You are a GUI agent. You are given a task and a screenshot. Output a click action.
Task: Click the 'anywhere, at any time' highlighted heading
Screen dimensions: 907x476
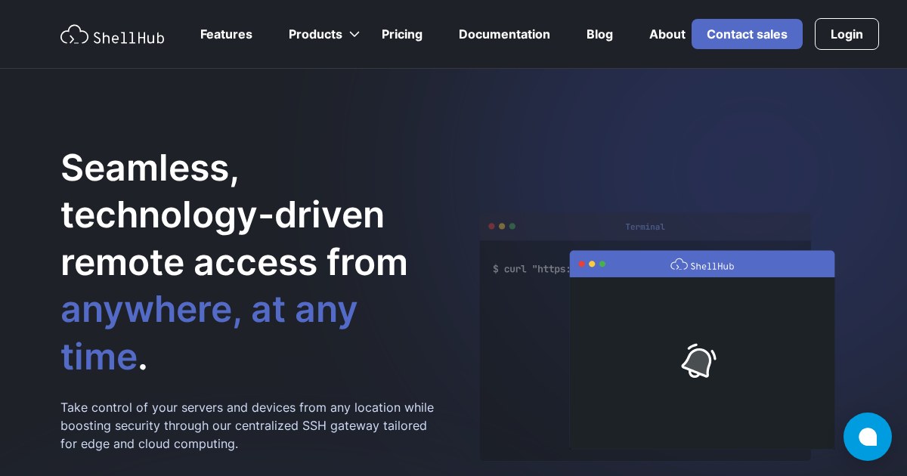(x=209, y=332)
